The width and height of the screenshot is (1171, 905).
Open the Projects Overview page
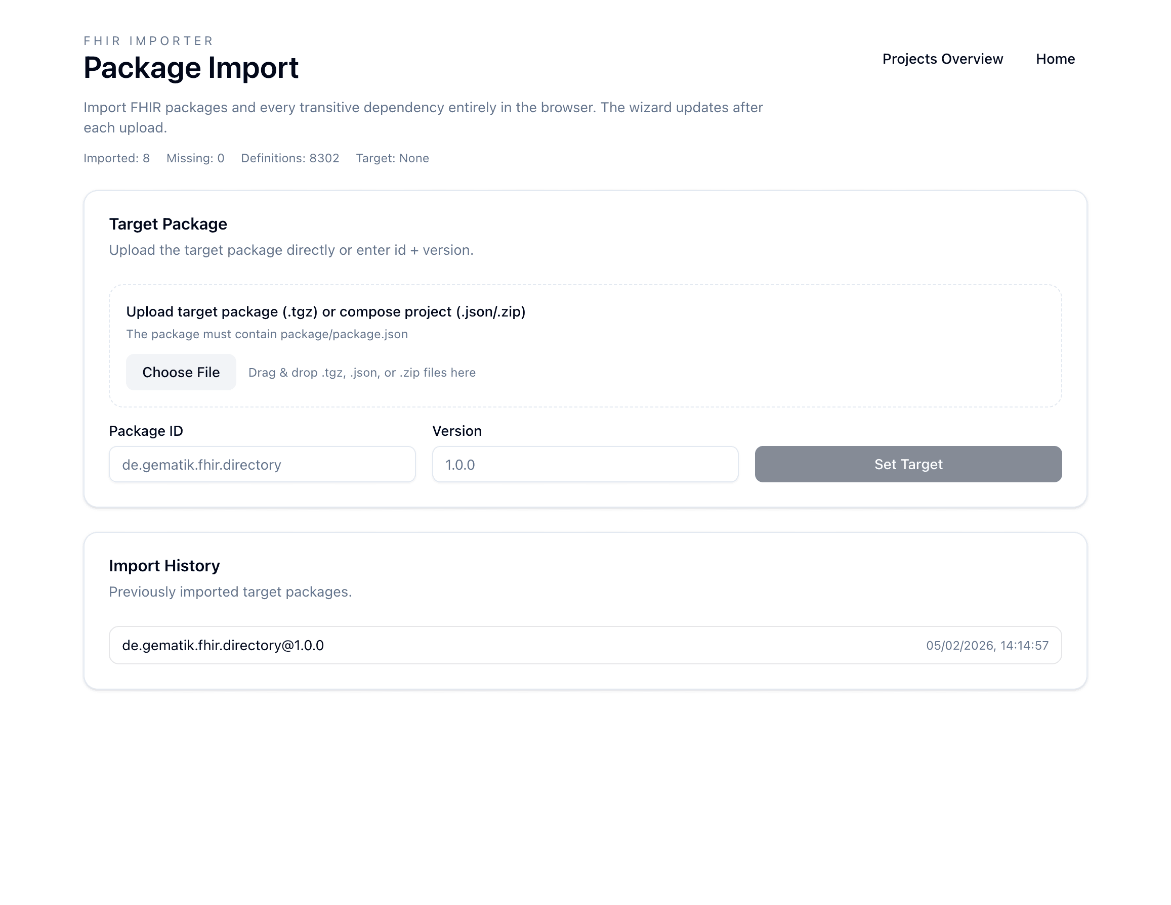[943, 59]
